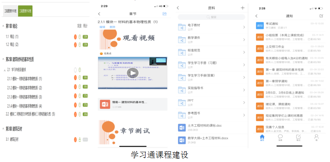Screen dimensions: 330x162
Task: Click the 电子教材 folder icon
Action: [182, 27]
